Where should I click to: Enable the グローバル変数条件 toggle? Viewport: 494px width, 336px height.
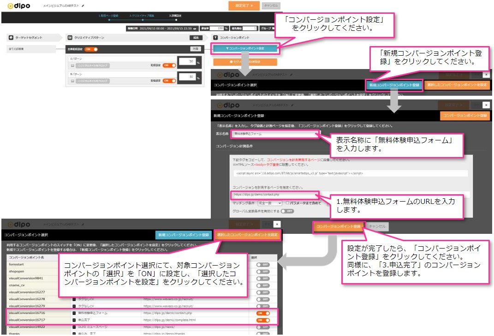pyautogui.click(x=287, y=211)
